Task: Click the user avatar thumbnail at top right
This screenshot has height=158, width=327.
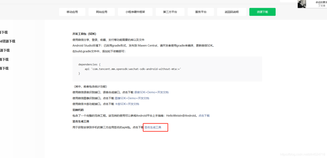Action: click(302, 4)
